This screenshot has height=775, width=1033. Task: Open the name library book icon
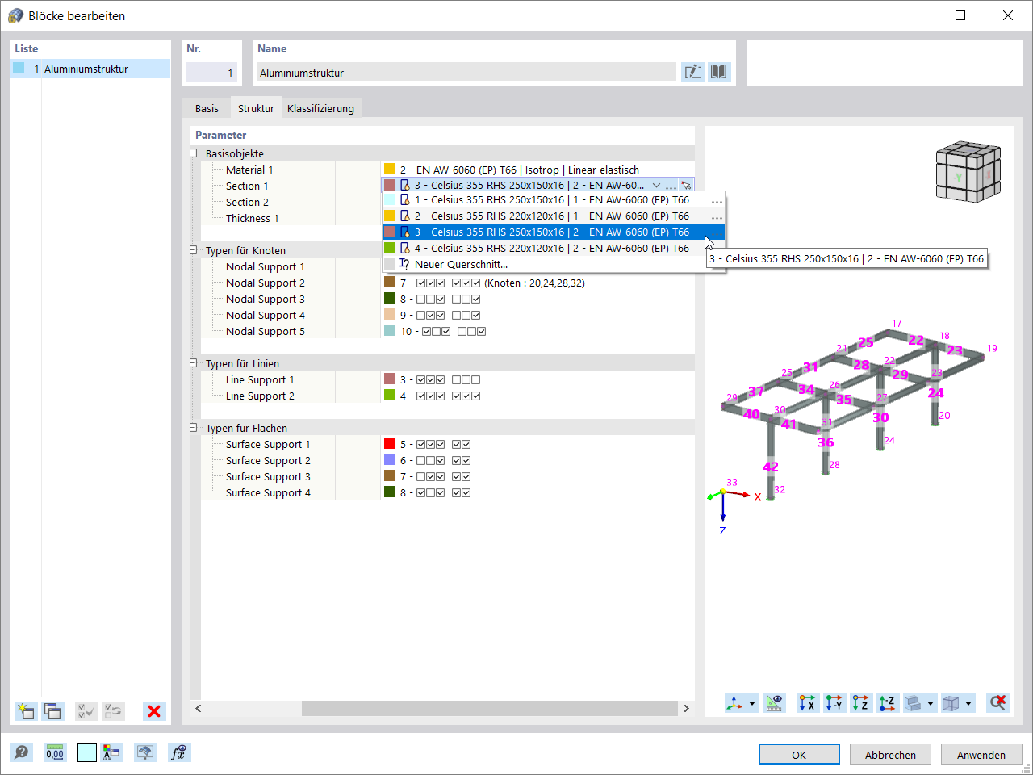(718, 72)
